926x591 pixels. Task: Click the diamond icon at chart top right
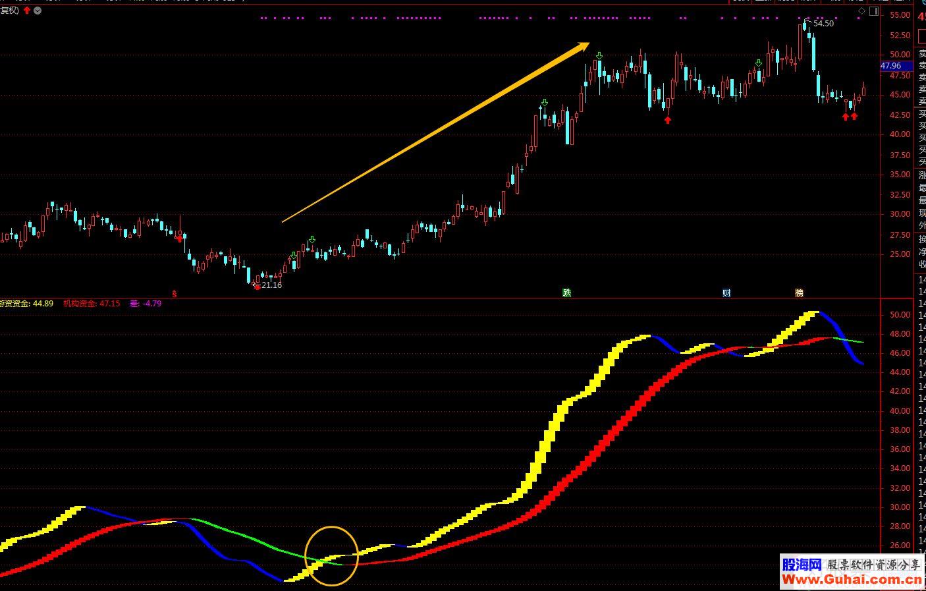click(862, 11)
